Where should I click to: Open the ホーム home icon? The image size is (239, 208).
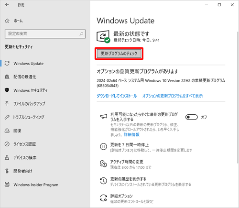7,21
